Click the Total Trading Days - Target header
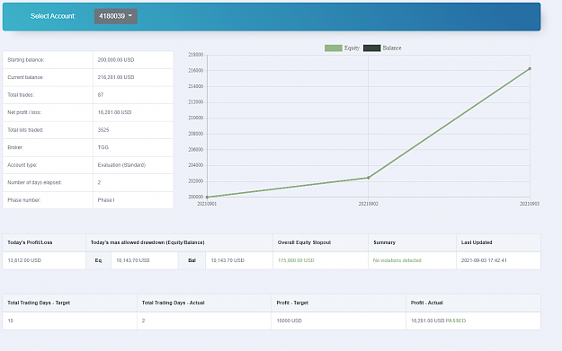 coord(39,303)
